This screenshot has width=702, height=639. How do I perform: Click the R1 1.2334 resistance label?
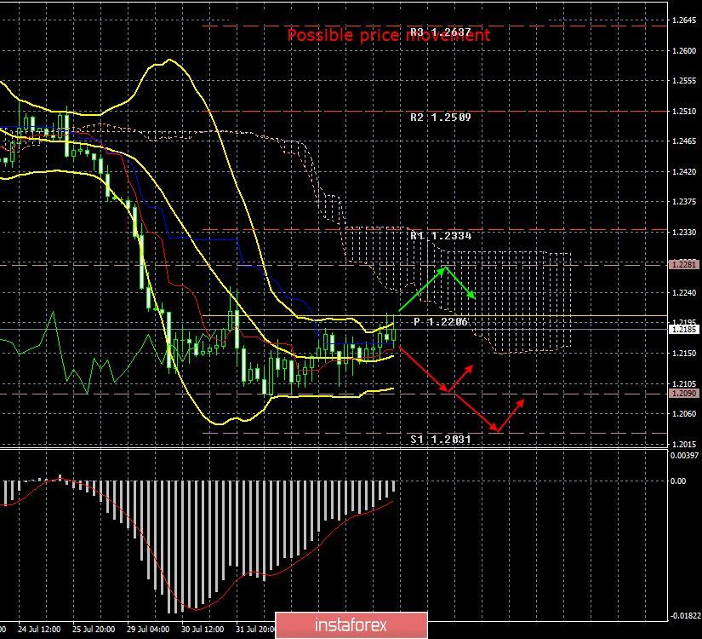pos(441,236)
